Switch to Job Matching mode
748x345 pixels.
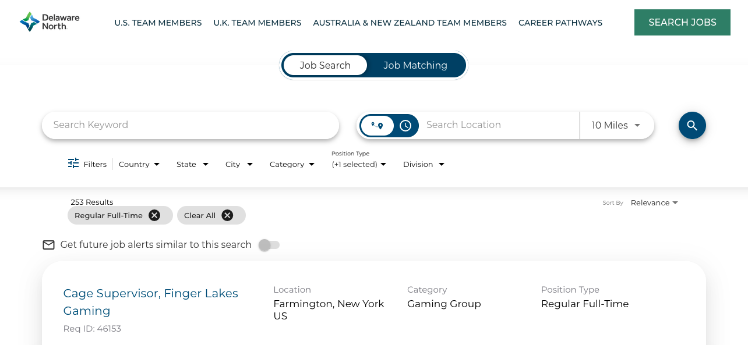415,65
